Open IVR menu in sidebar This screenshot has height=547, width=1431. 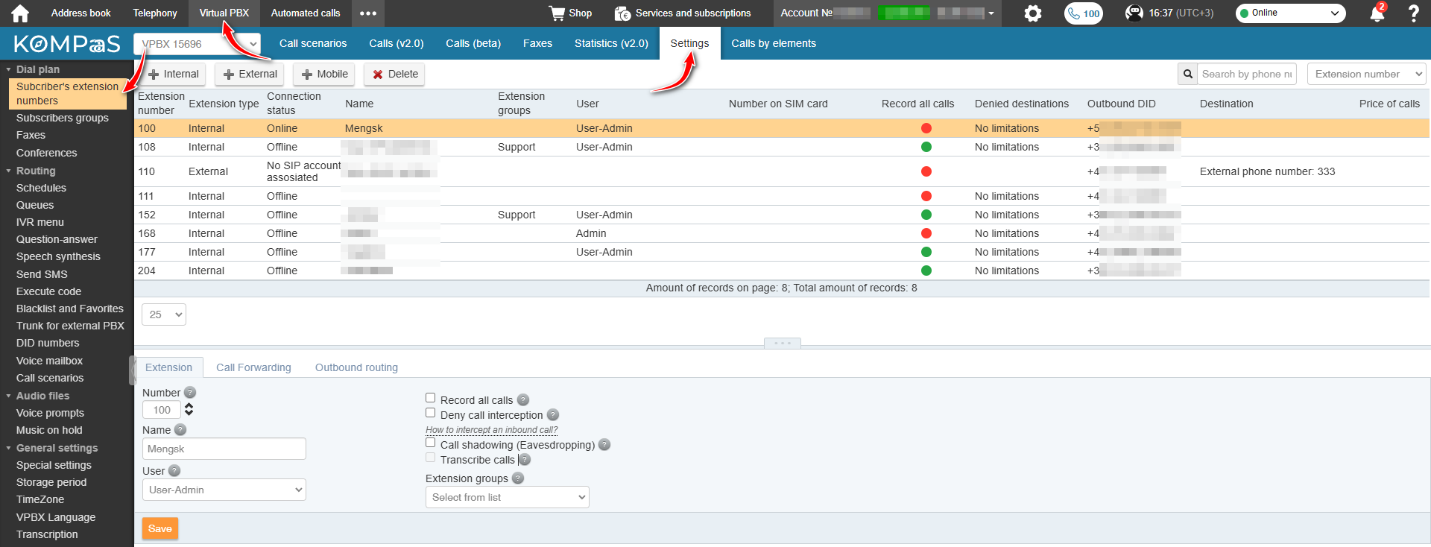(40, 222)
